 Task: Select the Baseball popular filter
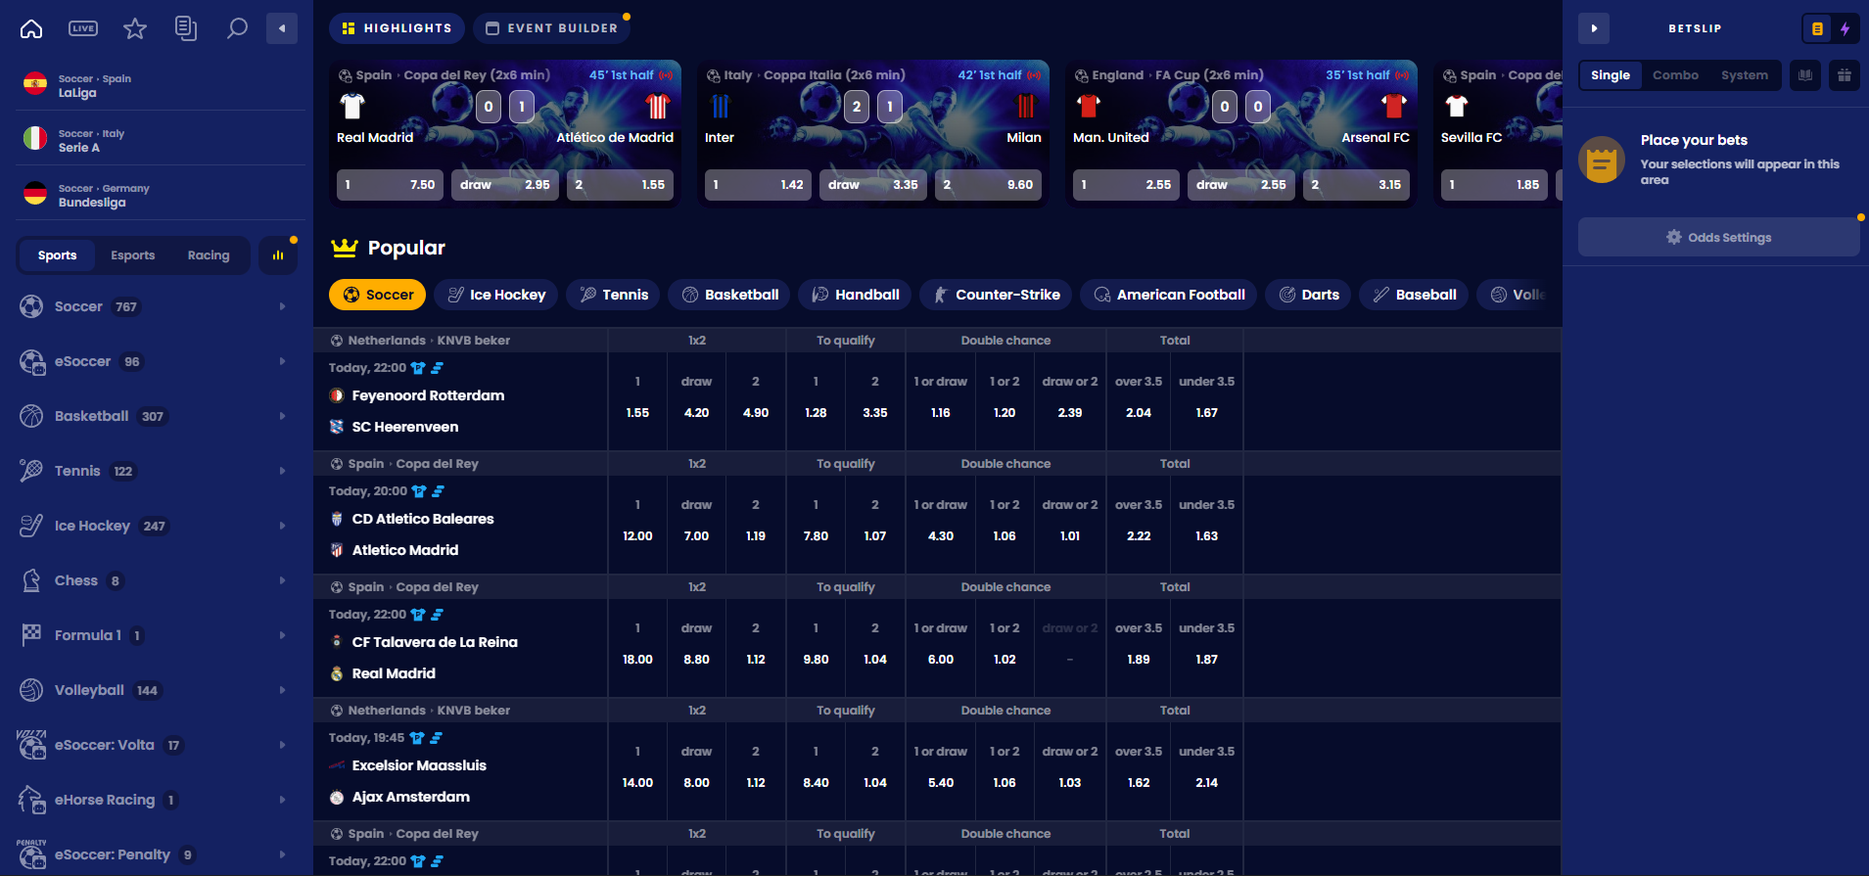(x=1414, y=295)
